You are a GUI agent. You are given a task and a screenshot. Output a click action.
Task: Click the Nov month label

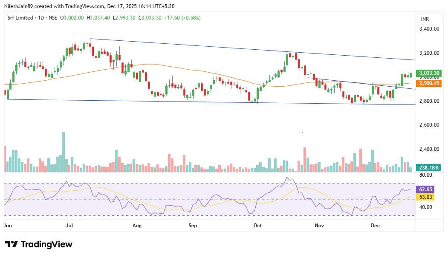(x=319, y=226)
